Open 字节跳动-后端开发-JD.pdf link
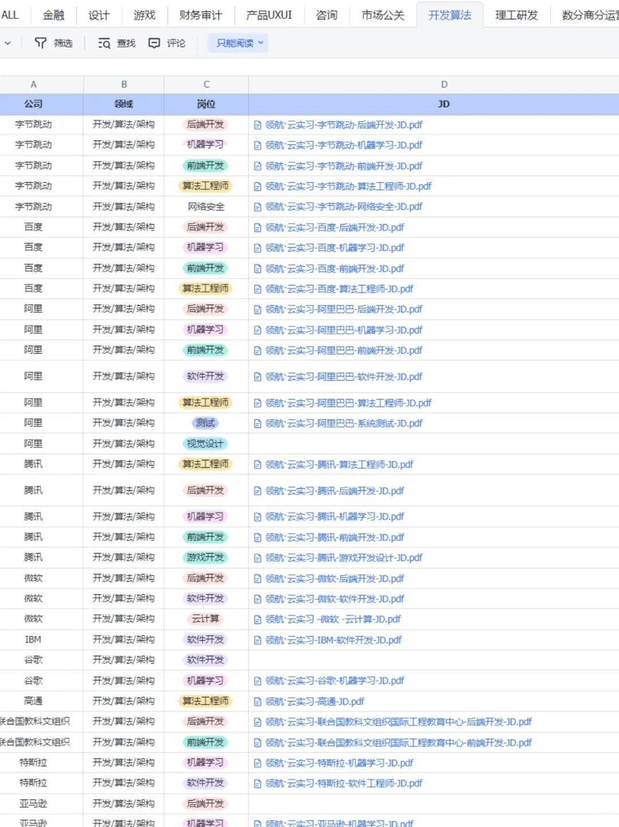Viewport: 619px width, 827px height. click(343, 125)
